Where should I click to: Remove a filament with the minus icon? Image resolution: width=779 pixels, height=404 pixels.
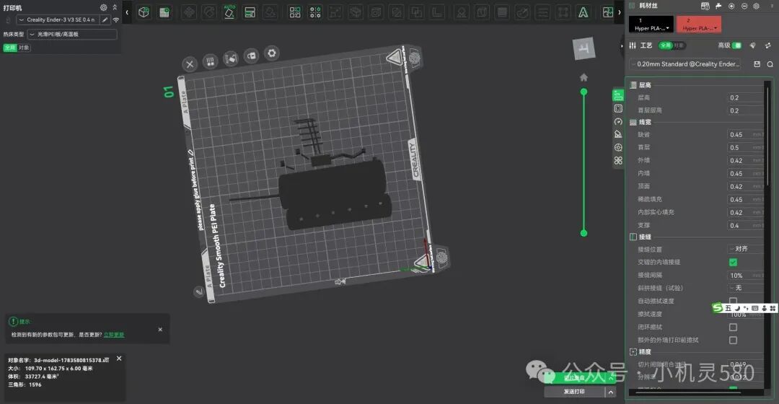(x=744, y=6)
